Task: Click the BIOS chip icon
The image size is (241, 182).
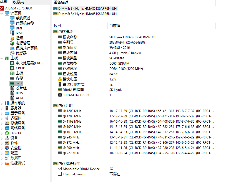Action: 12,93
